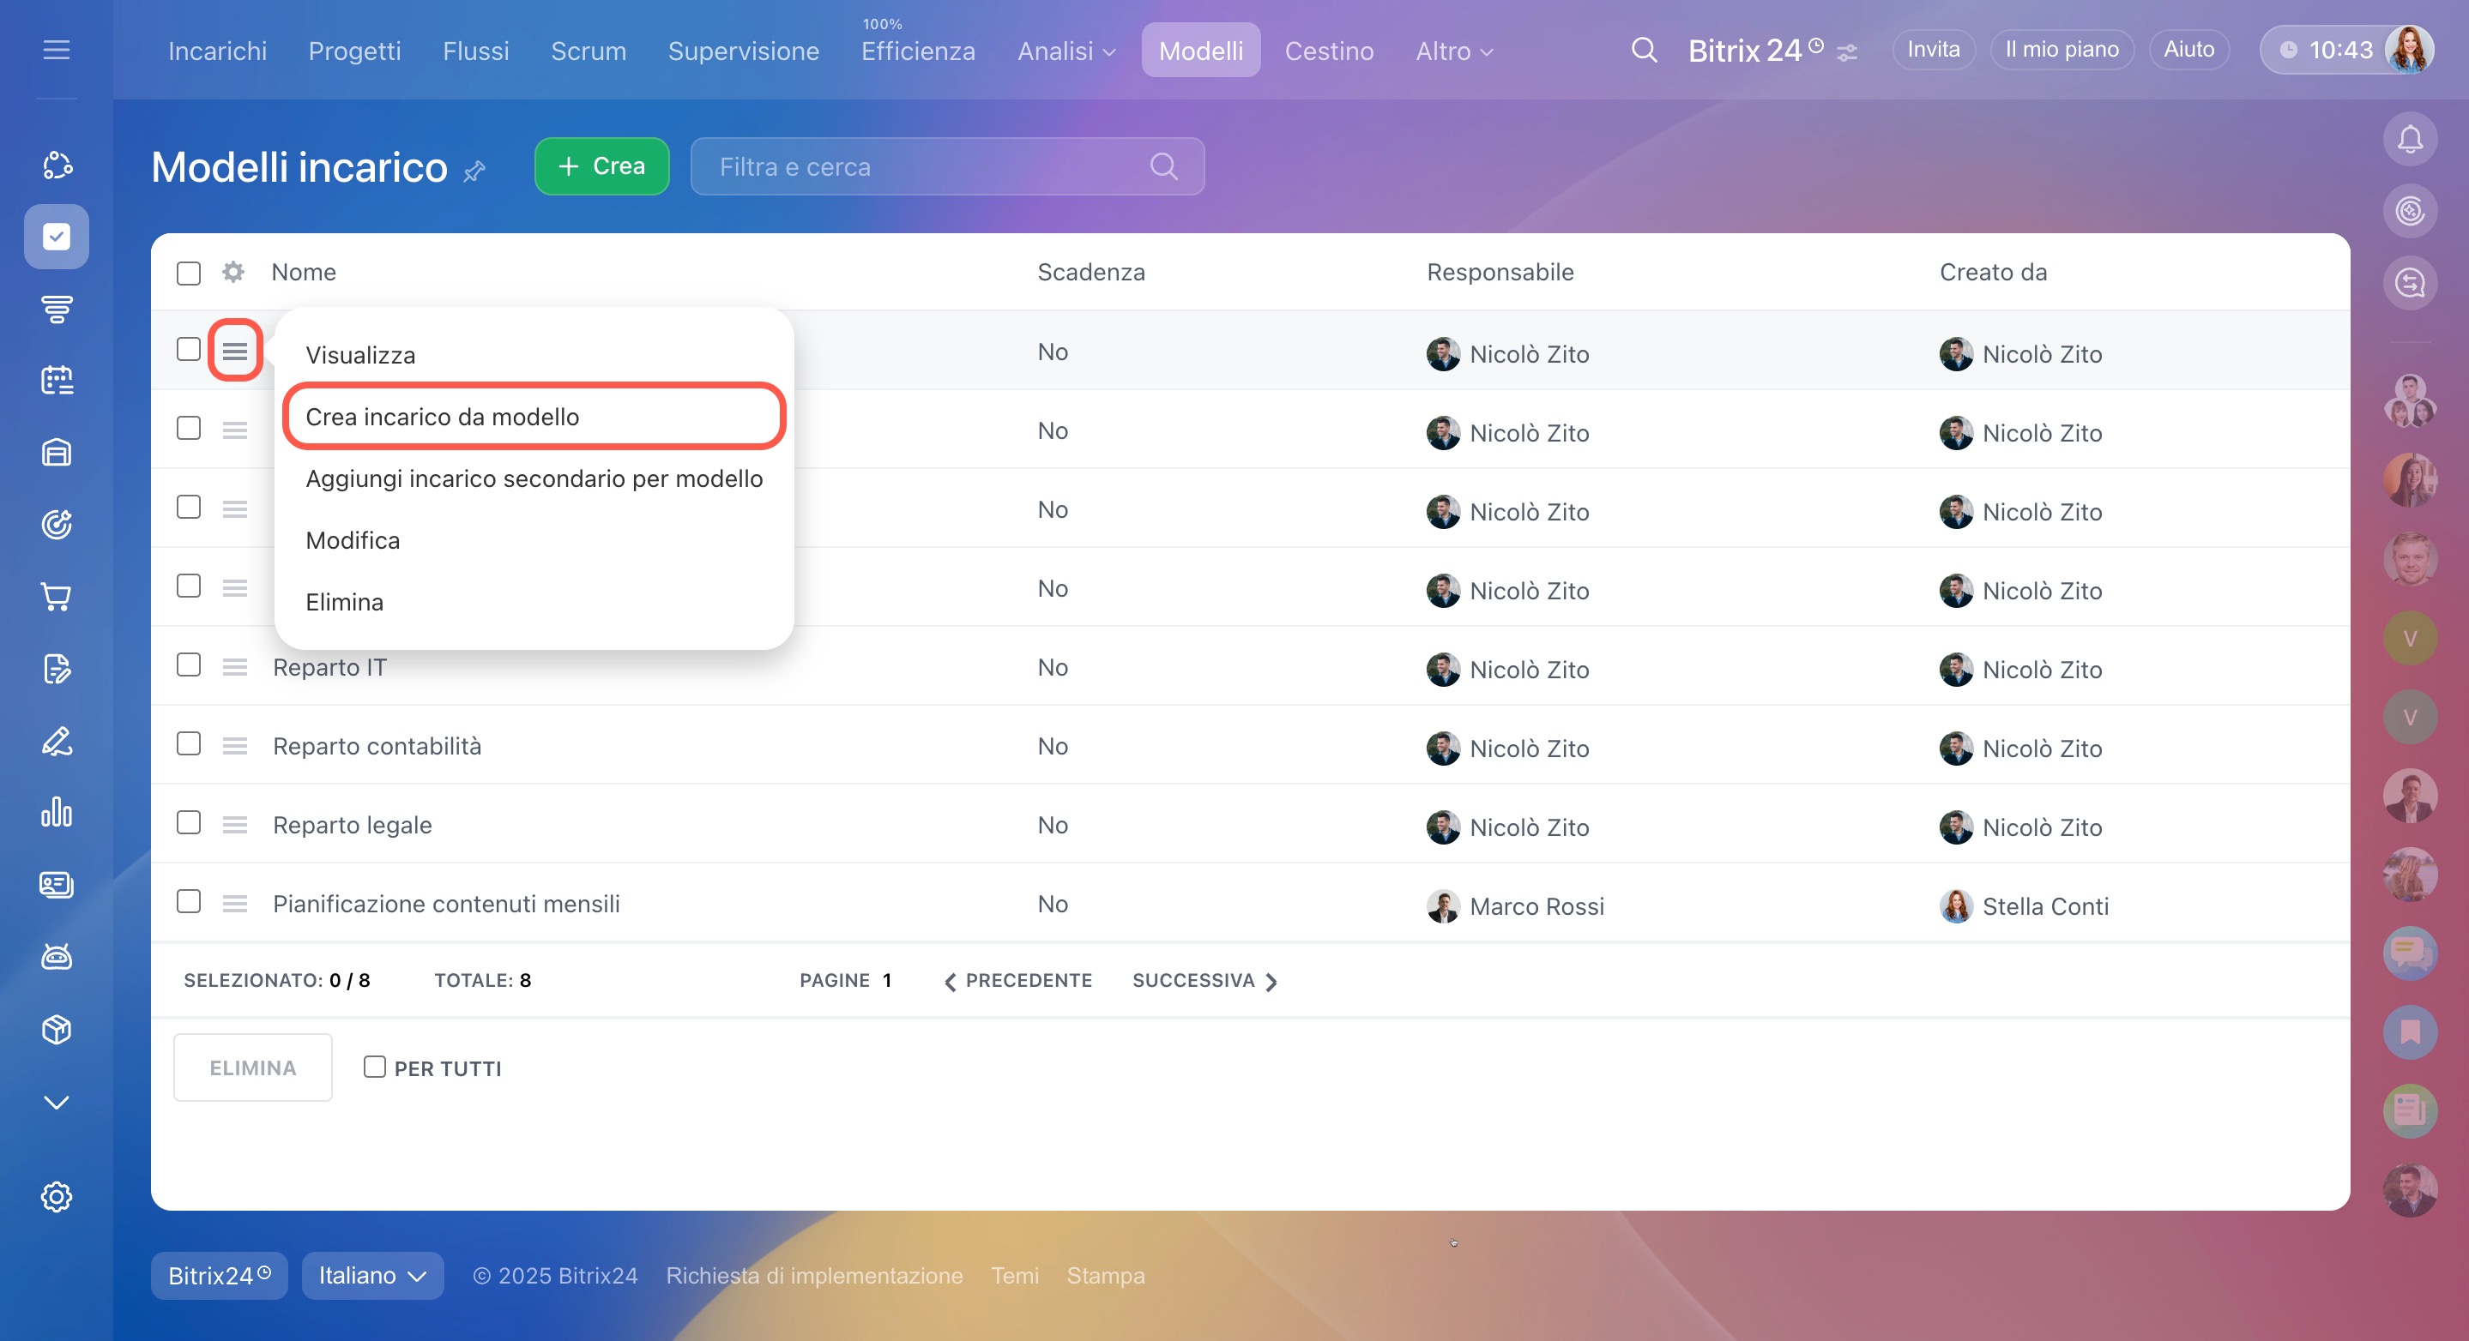2469x1341 pixels.
Task: Expand the Altro dropdown menu
Action: pyautogui.click(x=1453, y=51)
